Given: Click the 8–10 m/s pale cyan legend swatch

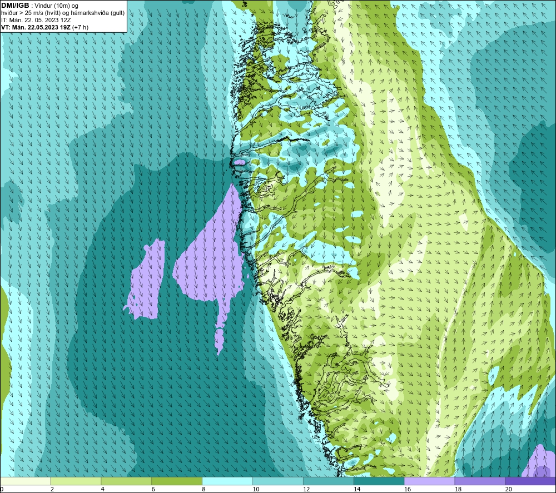Looking at the screenshot, I should coord(227,481).
